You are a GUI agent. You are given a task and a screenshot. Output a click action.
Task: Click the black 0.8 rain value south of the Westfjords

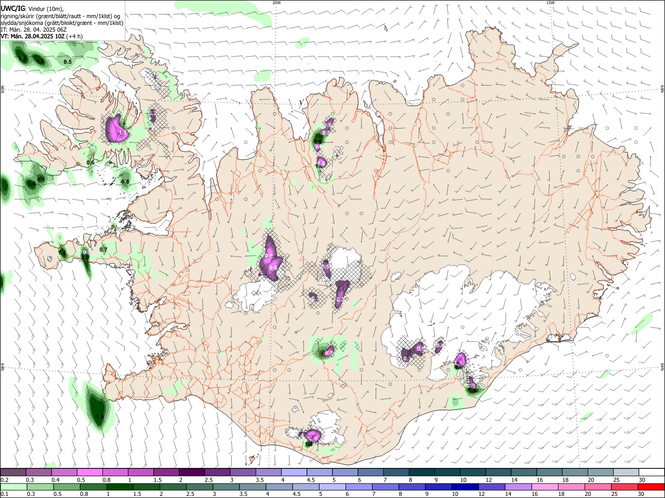pos(125,182)
